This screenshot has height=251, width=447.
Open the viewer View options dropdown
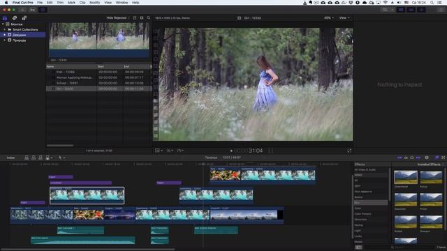pos(344,18)
